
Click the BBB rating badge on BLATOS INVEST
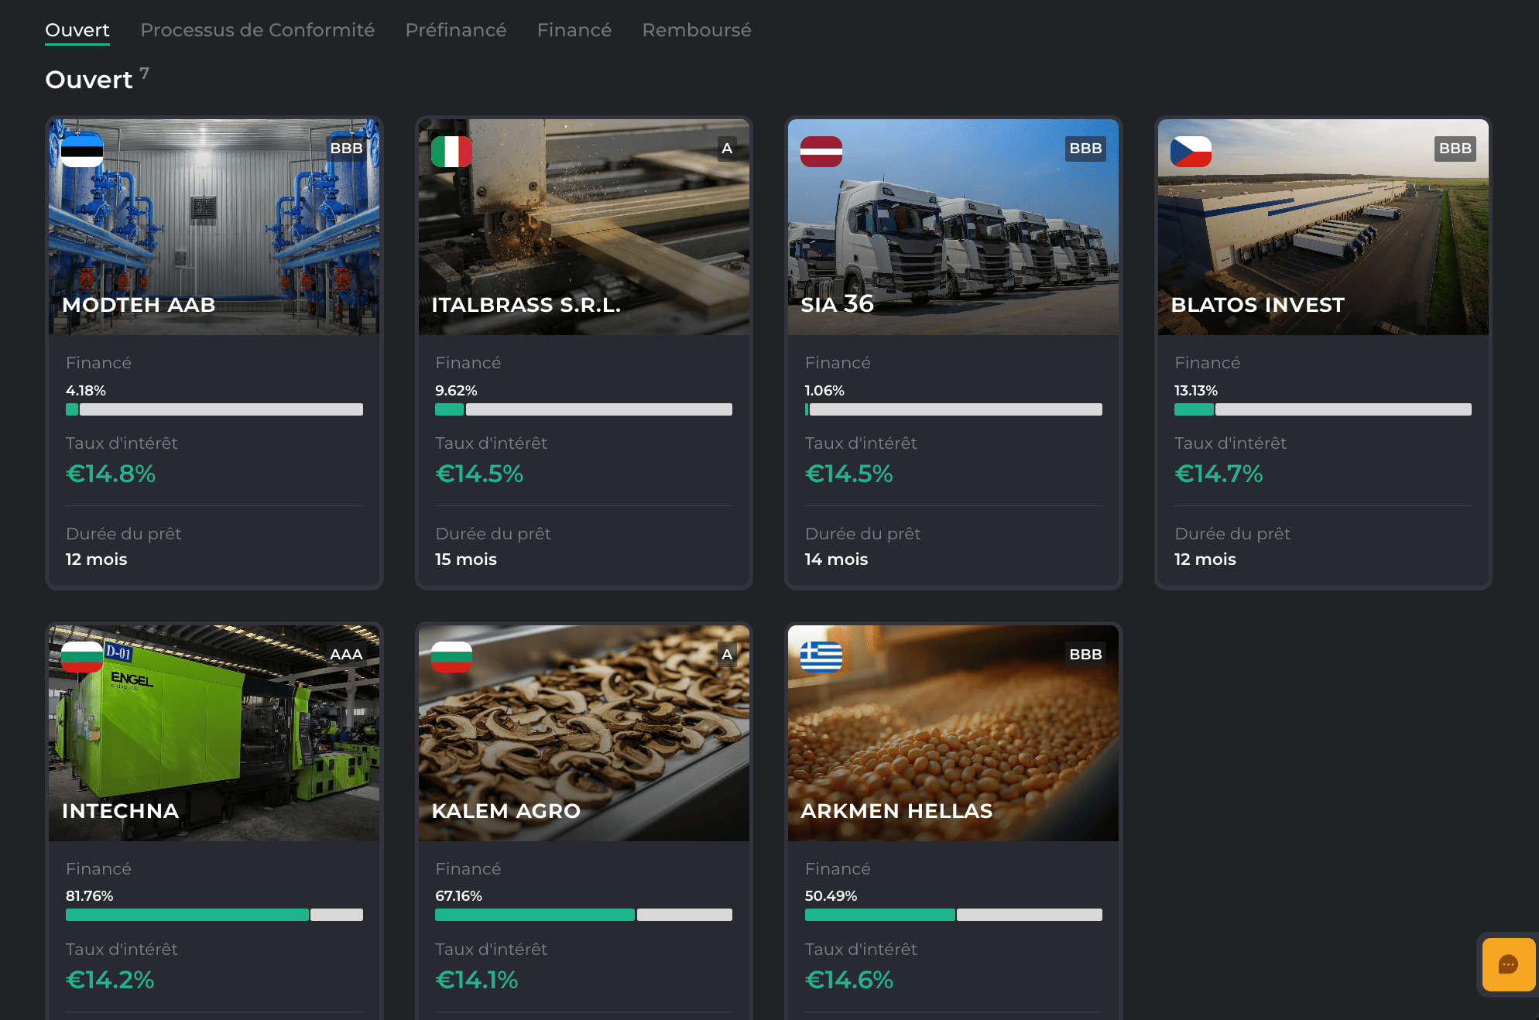1455,149
